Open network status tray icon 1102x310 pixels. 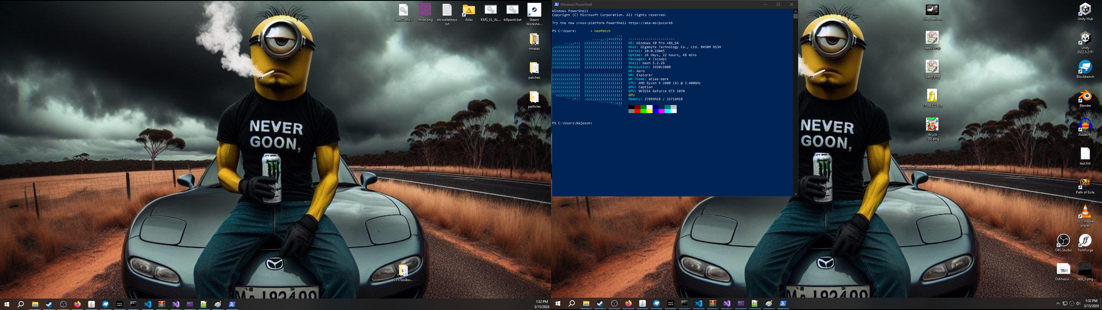[1065, 304]
